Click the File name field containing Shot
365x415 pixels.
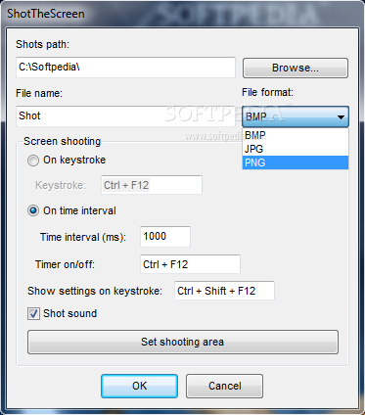(x=125, y=116)
